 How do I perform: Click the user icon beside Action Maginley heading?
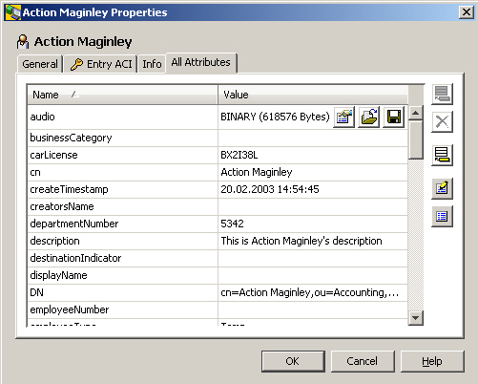(x=23, y=42)
